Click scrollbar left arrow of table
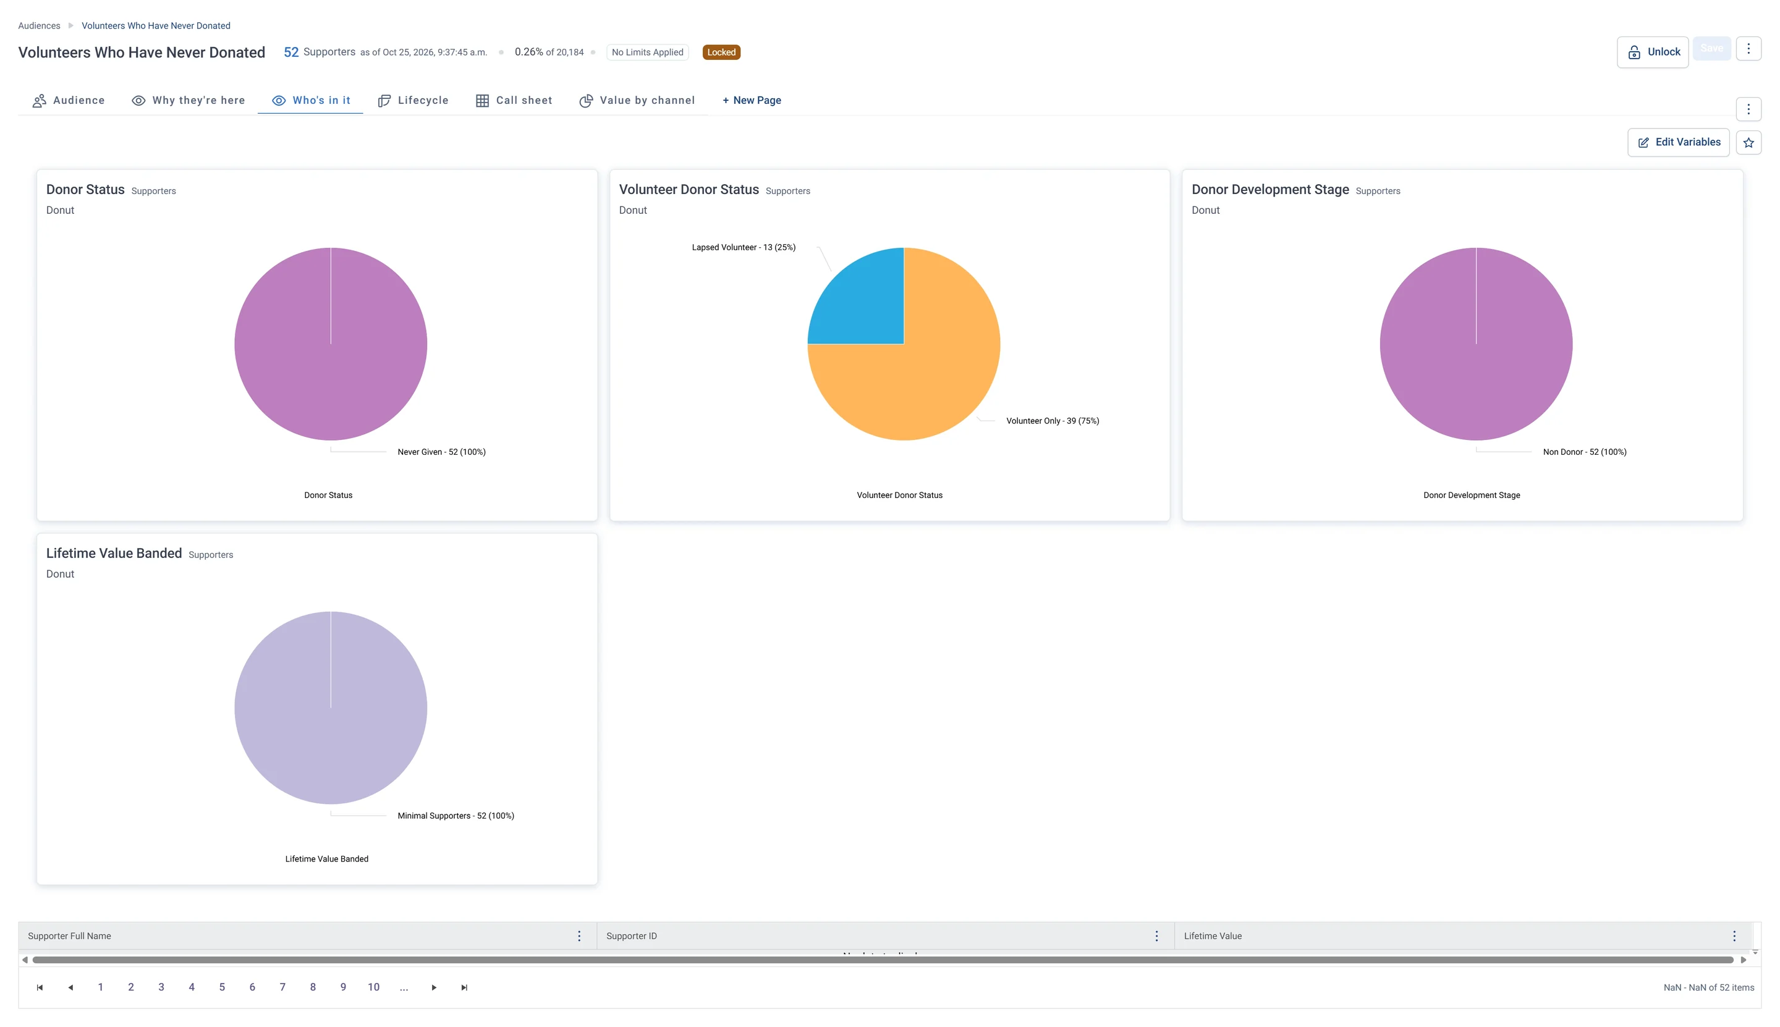Screen dimensions: 1780x1027 coord(25,960)
